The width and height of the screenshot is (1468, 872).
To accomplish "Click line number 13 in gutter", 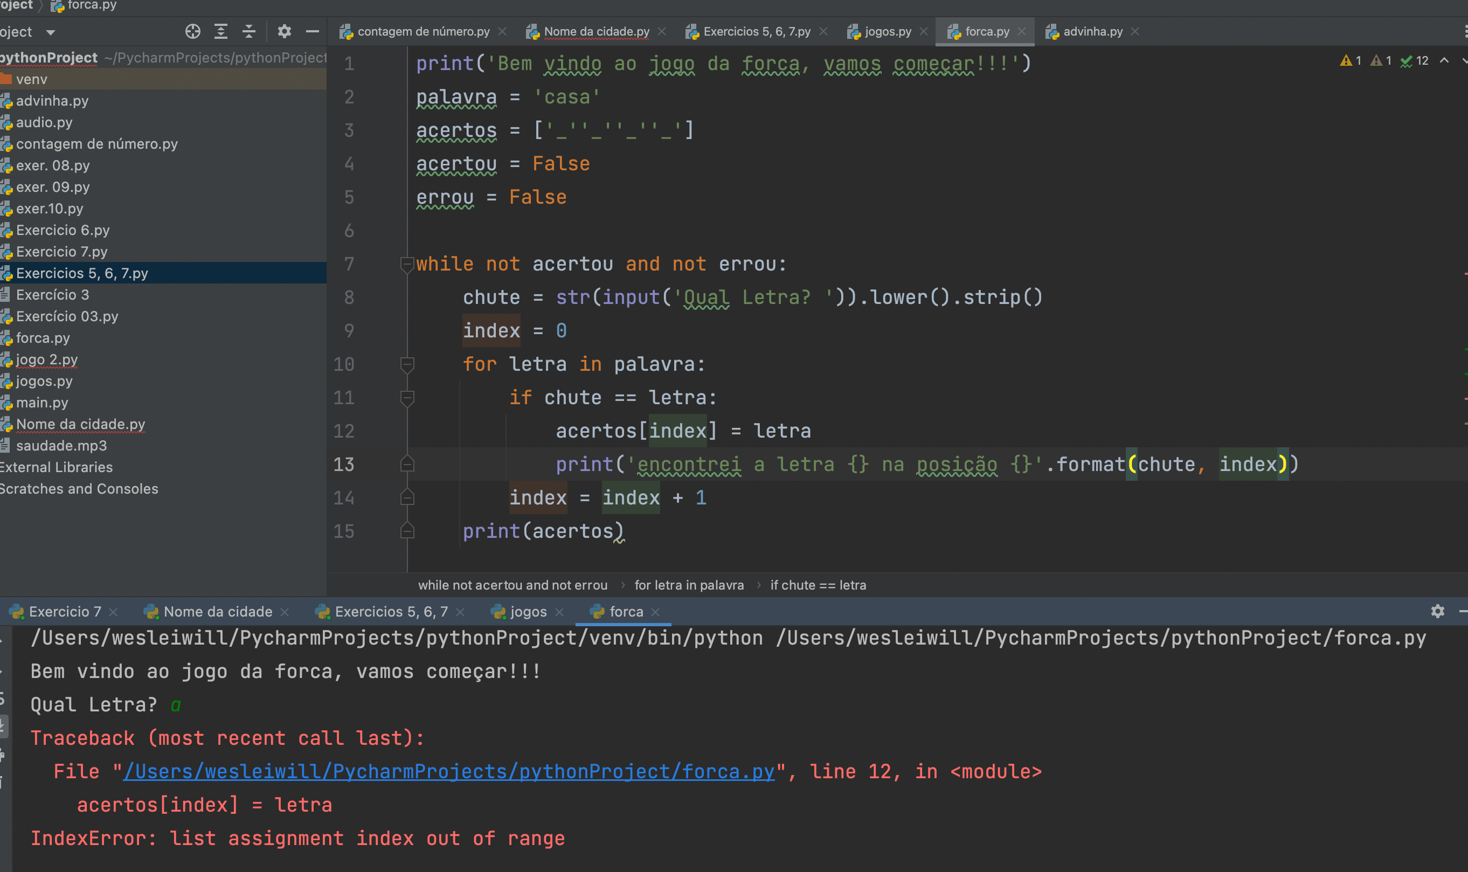I will click(x=344, y=465).
